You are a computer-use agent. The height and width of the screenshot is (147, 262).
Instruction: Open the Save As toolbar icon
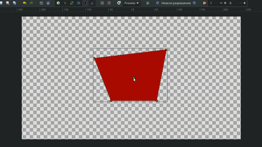(x=8, y=3)
